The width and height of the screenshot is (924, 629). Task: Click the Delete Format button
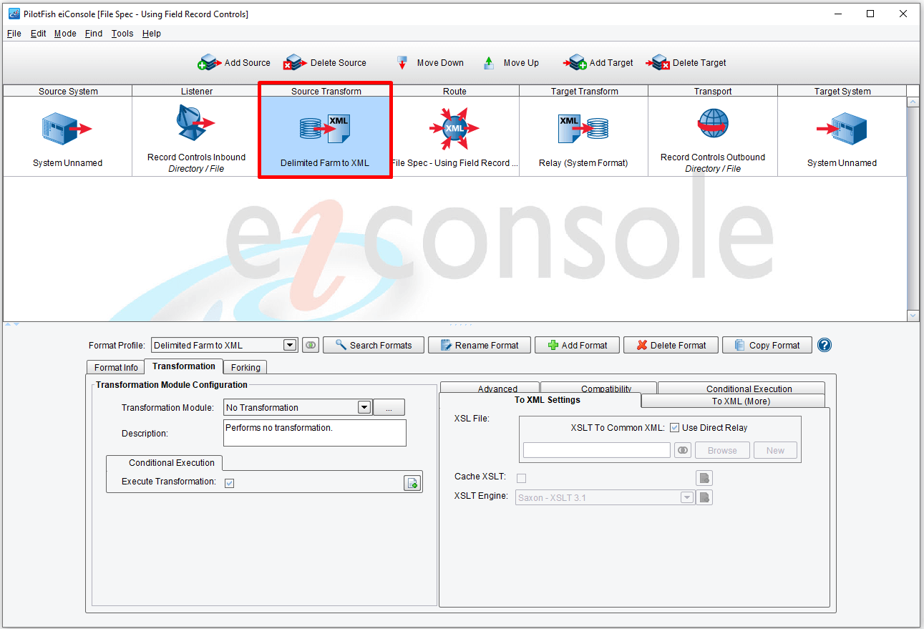[x=670, y=345]
